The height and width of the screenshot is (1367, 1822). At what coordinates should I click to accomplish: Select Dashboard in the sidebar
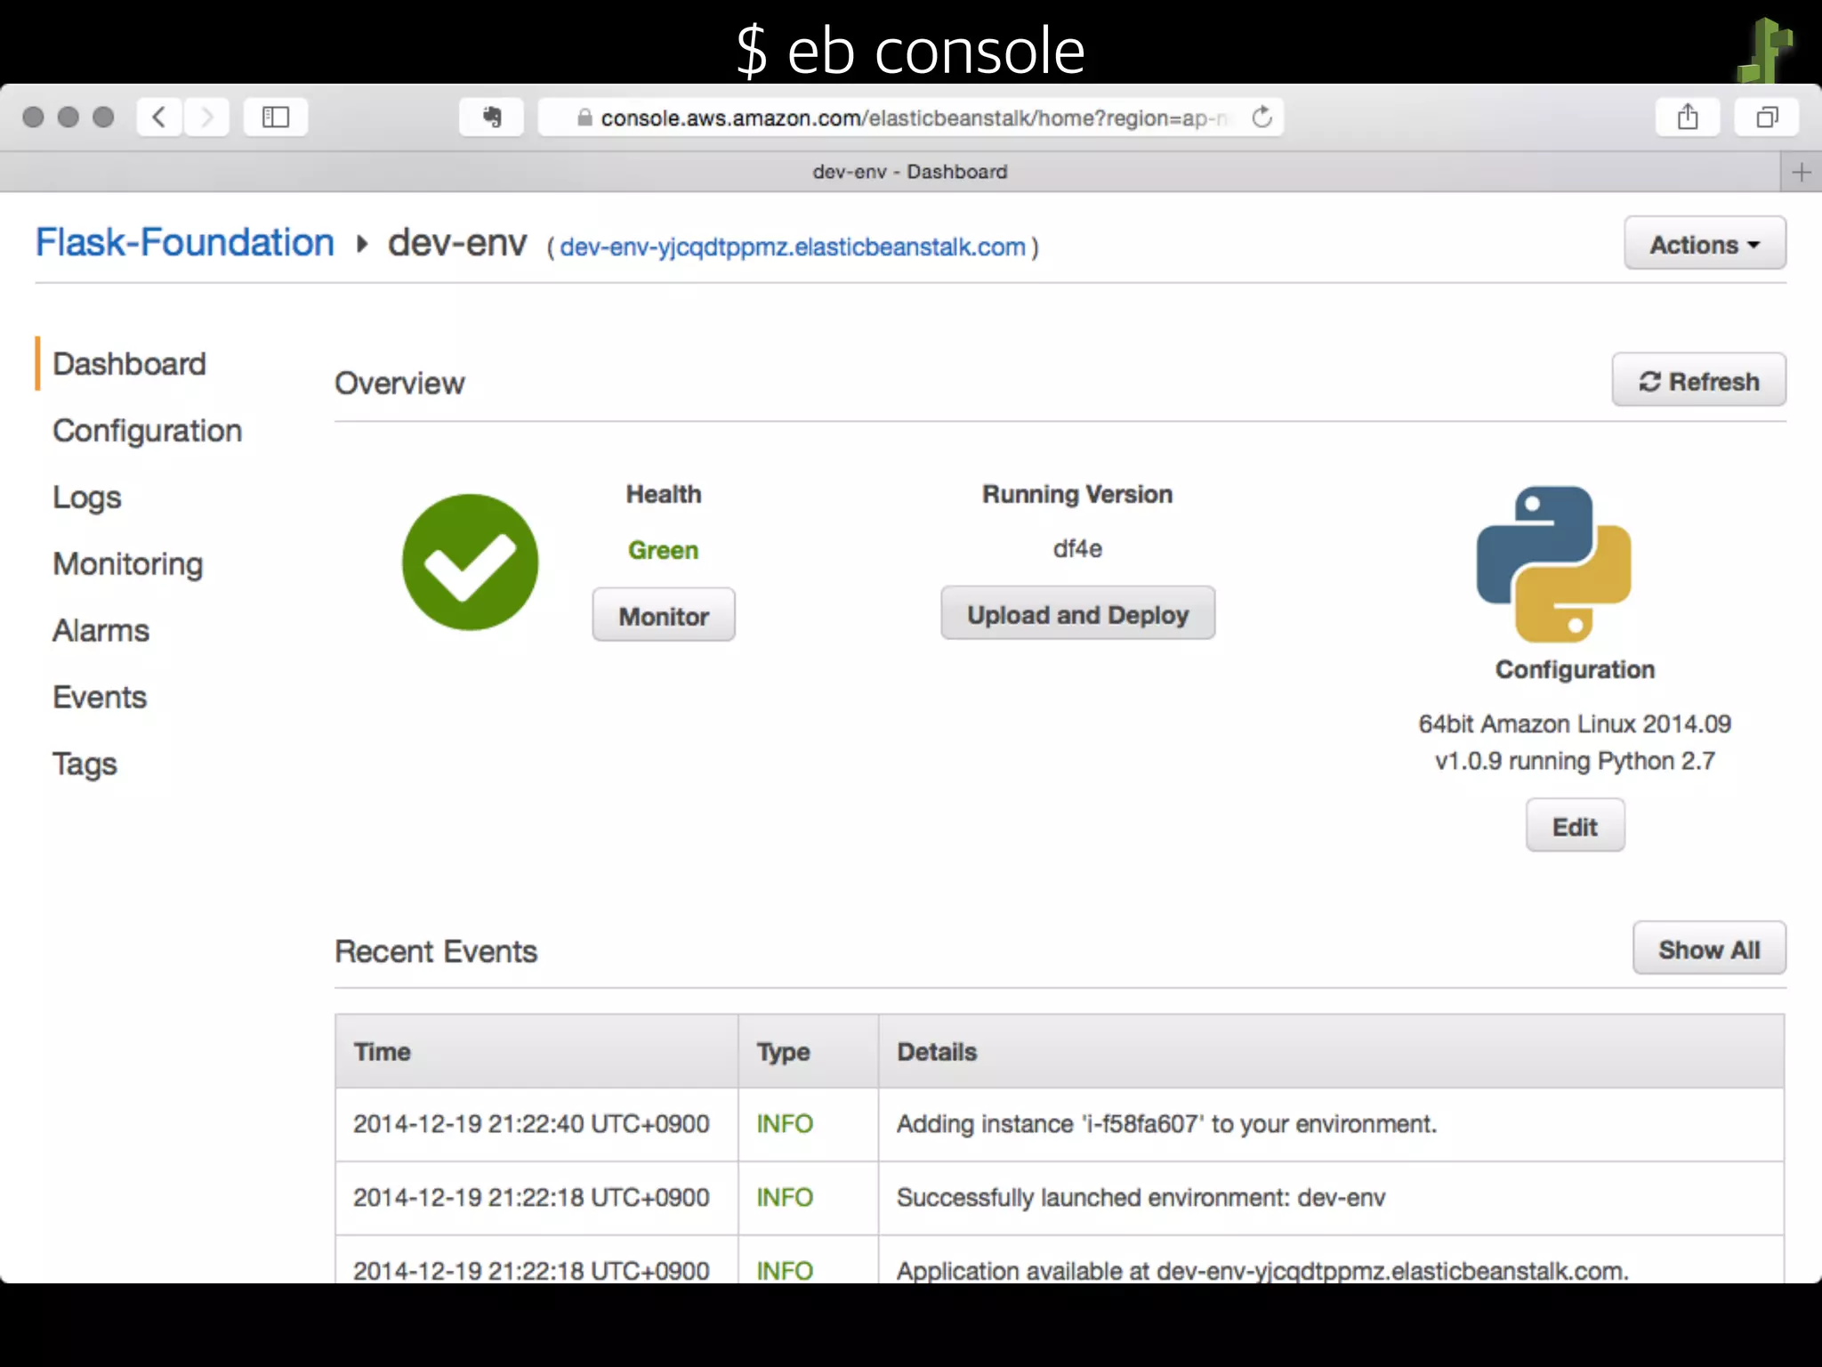[129, 364]
